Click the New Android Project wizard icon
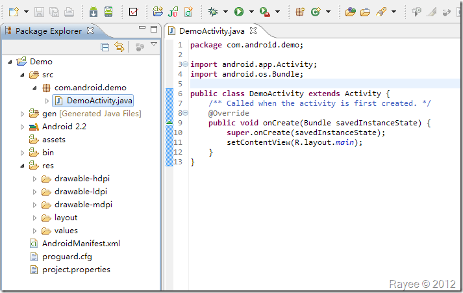 [157, 12]
